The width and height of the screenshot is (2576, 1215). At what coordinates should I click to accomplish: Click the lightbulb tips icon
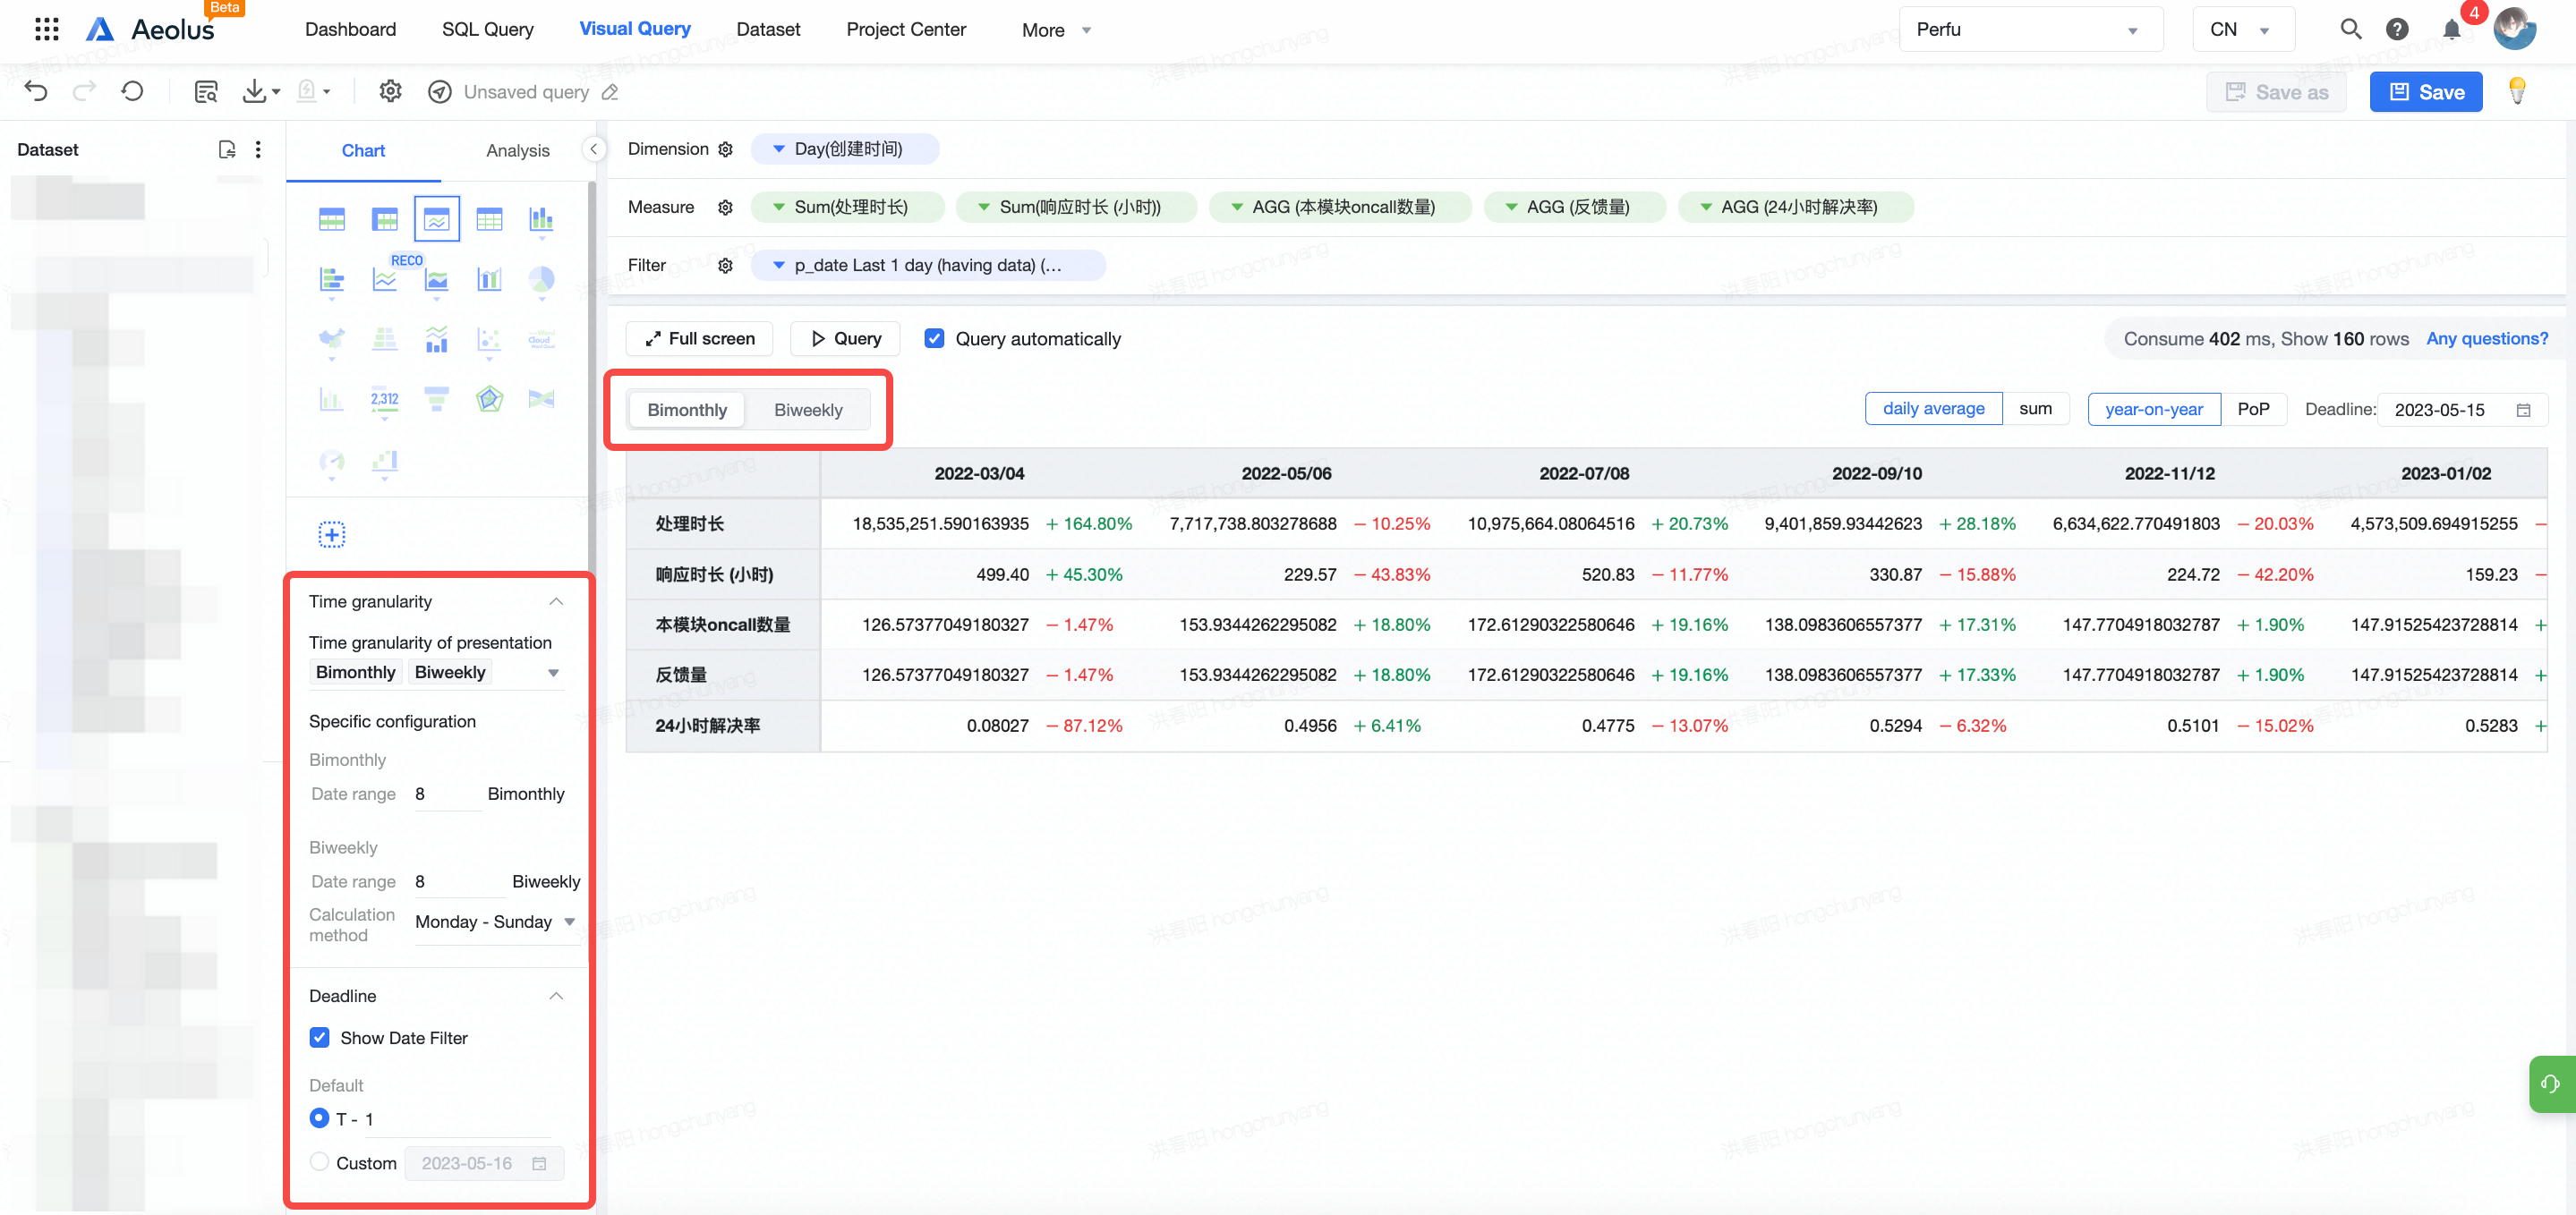[2517, 92]
